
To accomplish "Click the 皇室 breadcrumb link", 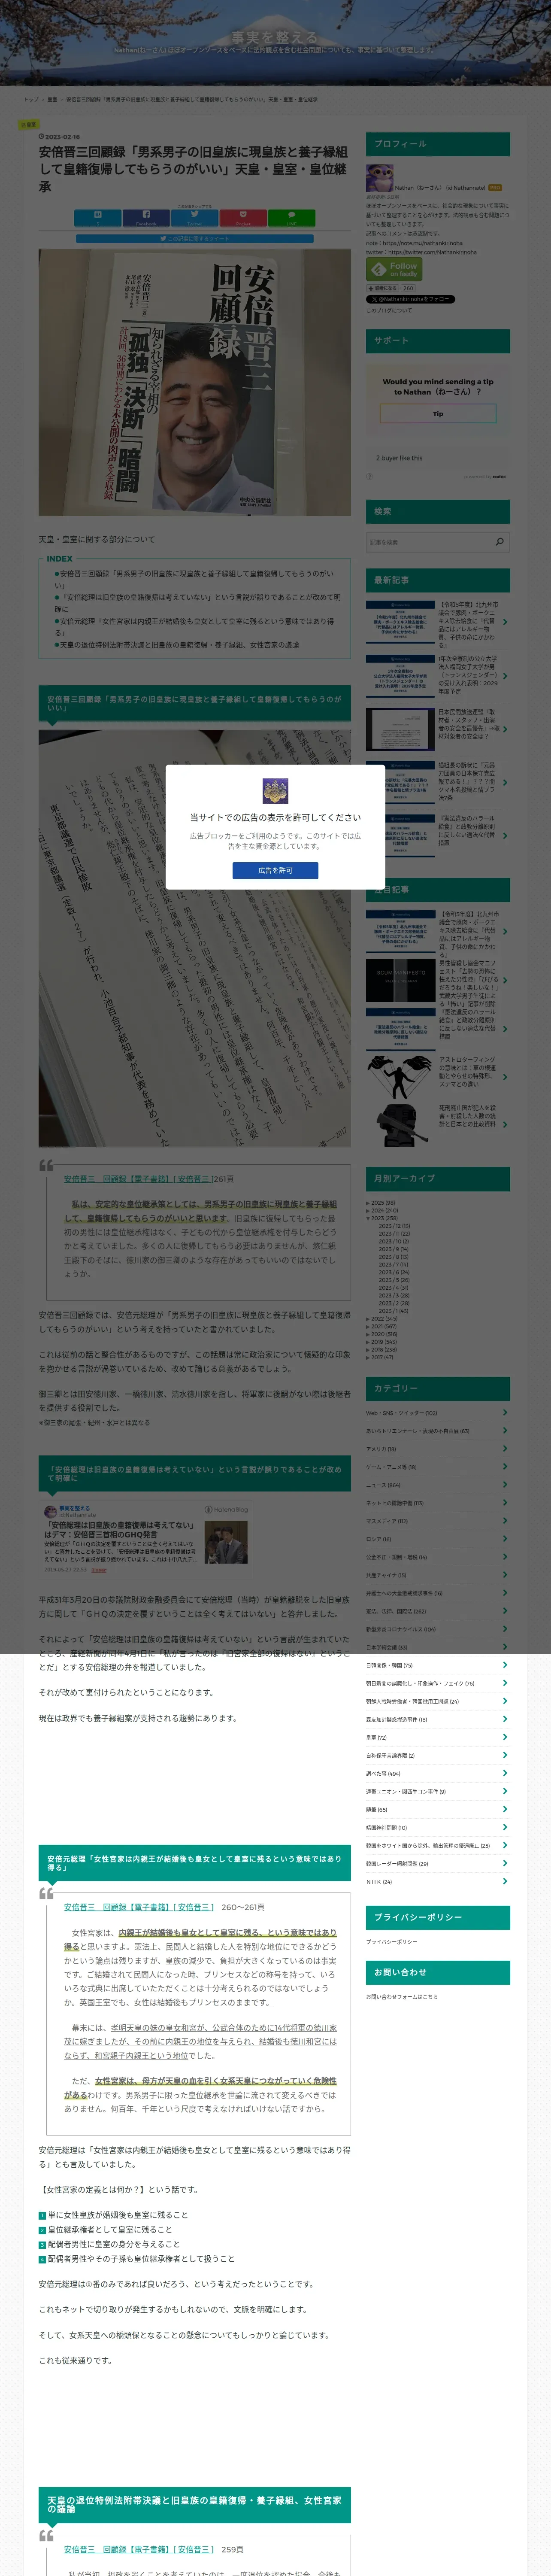I will tap(52, 99).
